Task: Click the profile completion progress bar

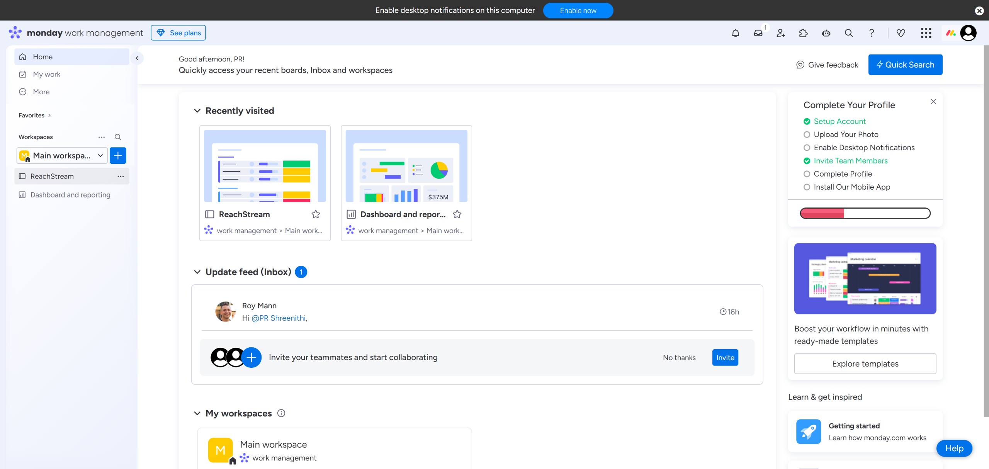Action: (865, 213)
